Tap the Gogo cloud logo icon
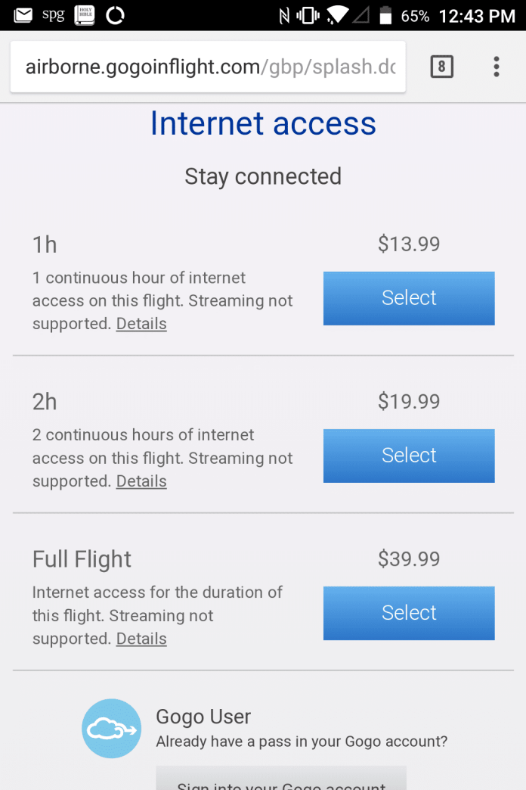This screenshot has height=790, width=526. coord(111,729)
